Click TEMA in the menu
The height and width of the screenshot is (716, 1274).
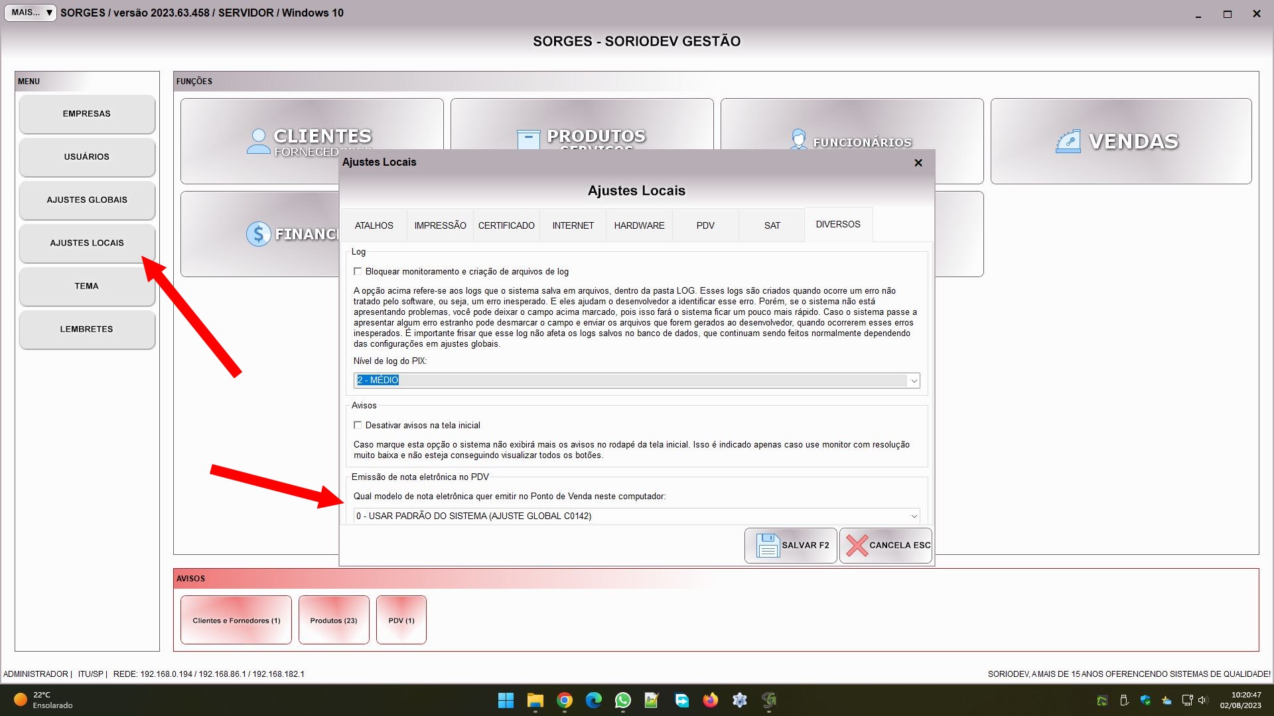click(87, 286)
